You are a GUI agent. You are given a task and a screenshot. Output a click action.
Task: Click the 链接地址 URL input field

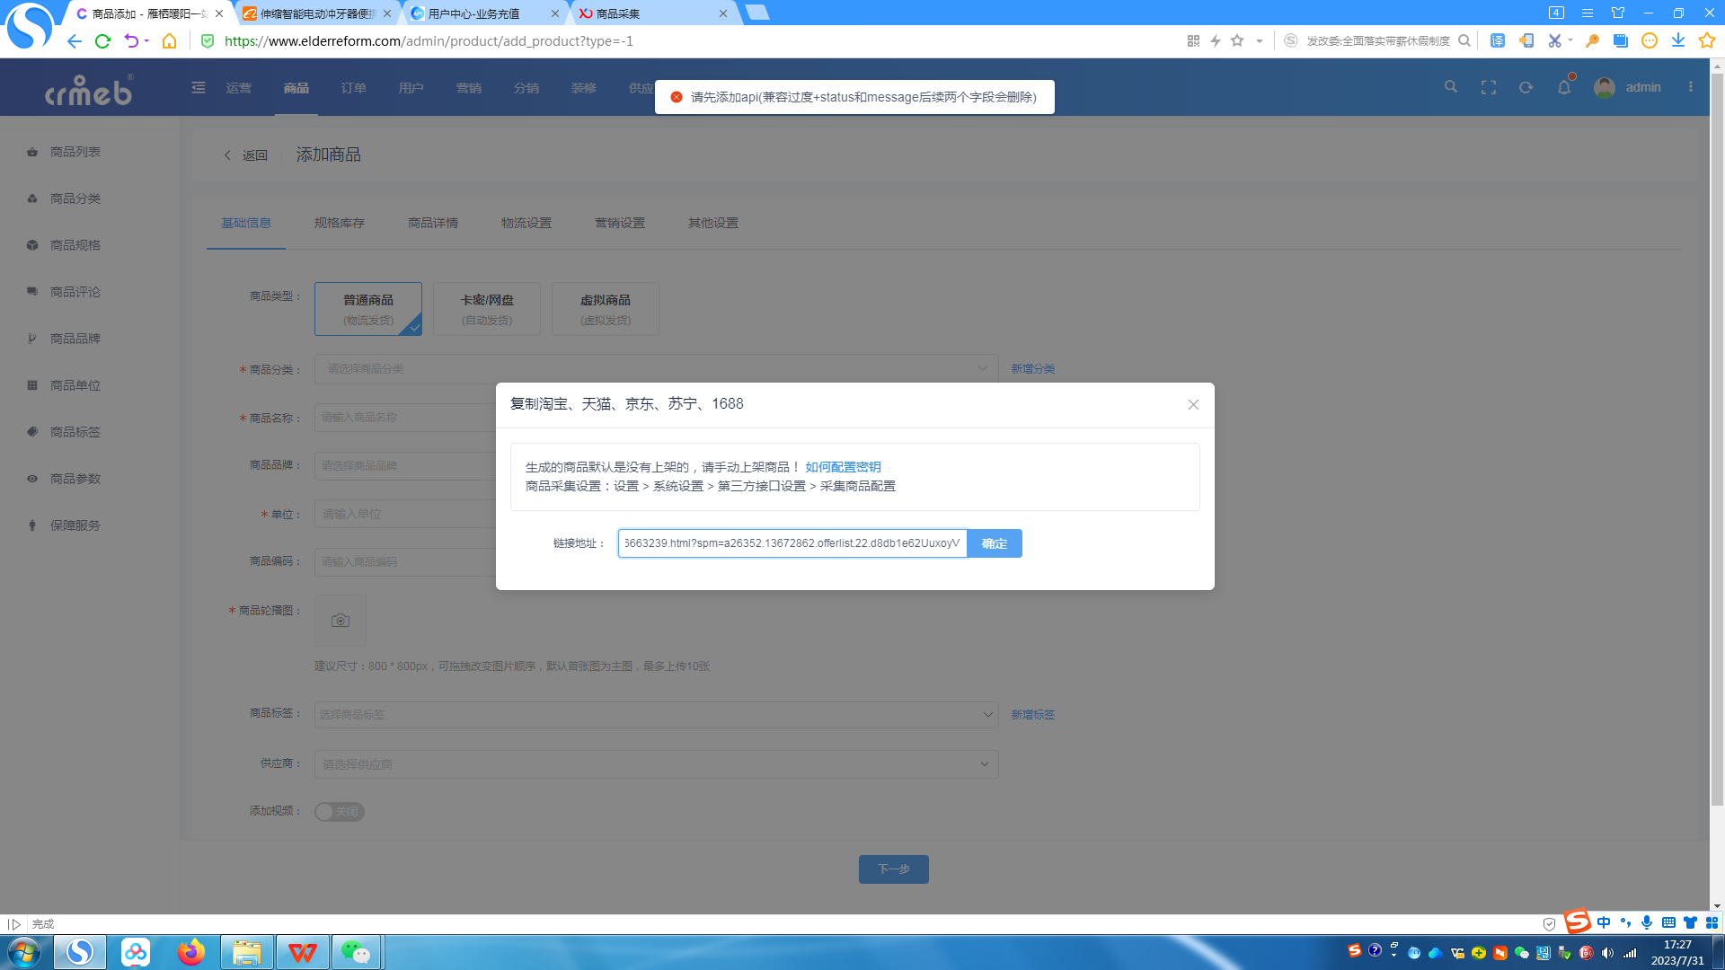(x=792, y=543)
